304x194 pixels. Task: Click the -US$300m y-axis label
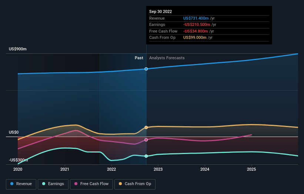click(19, 160)
